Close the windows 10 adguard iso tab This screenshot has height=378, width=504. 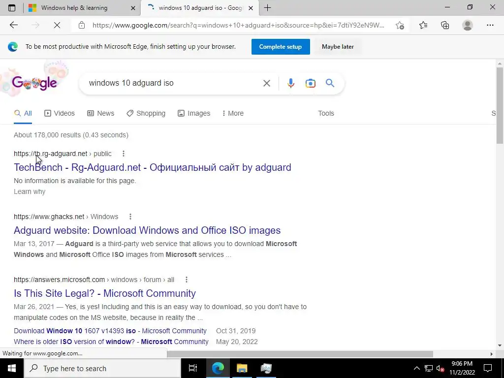(251, 8)
